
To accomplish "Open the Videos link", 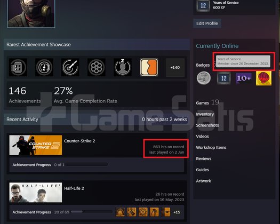I will (x=202, y=137).
